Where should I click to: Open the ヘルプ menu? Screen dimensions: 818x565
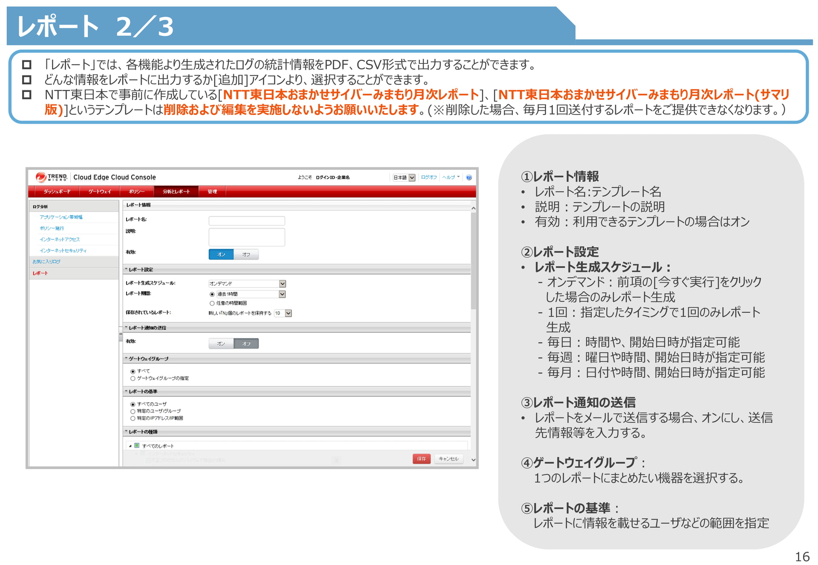(450, 177)
